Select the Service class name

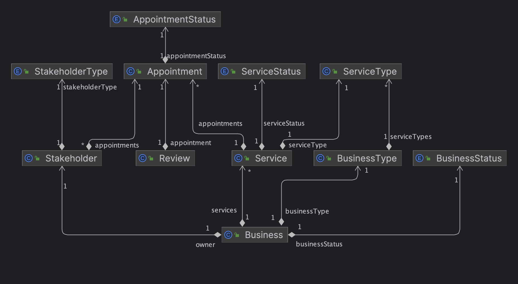click(271, 158)
